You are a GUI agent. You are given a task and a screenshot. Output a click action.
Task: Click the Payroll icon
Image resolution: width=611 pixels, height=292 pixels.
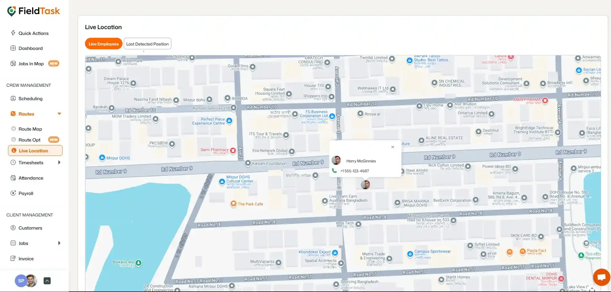tap(13, 193)
